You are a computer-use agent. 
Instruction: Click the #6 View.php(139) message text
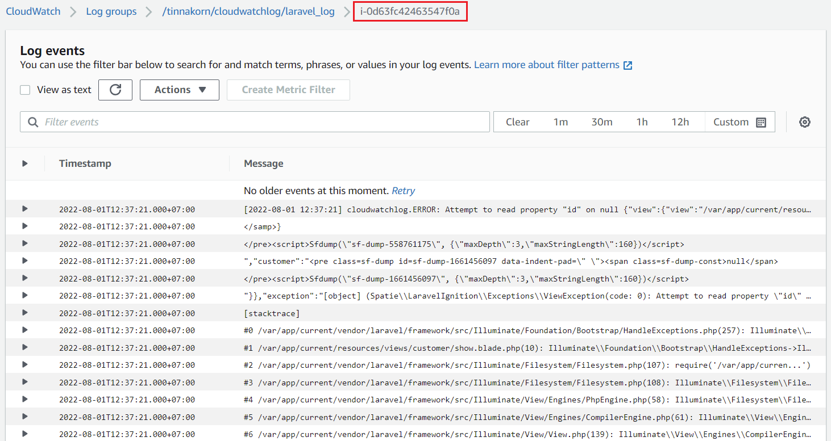tap(527, 434)
